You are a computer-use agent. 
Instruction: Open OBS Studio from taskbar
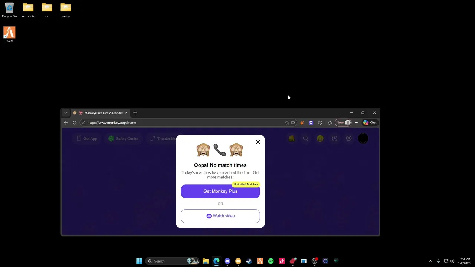314,261
